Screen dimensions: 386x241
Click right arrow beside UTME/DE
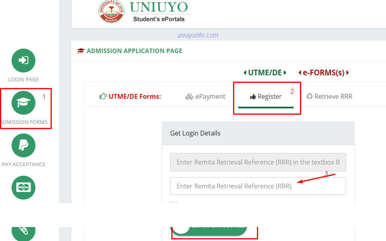[285, 72]
